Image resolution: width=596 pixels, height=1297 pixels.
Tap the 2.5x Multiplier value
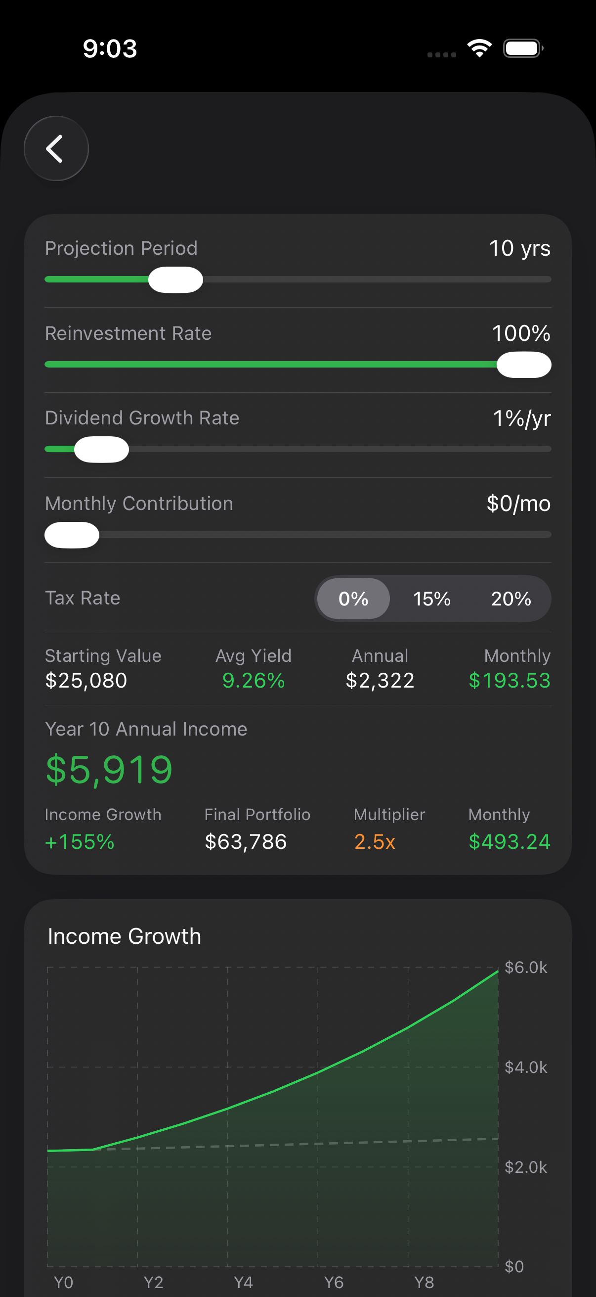coord(375,842)
